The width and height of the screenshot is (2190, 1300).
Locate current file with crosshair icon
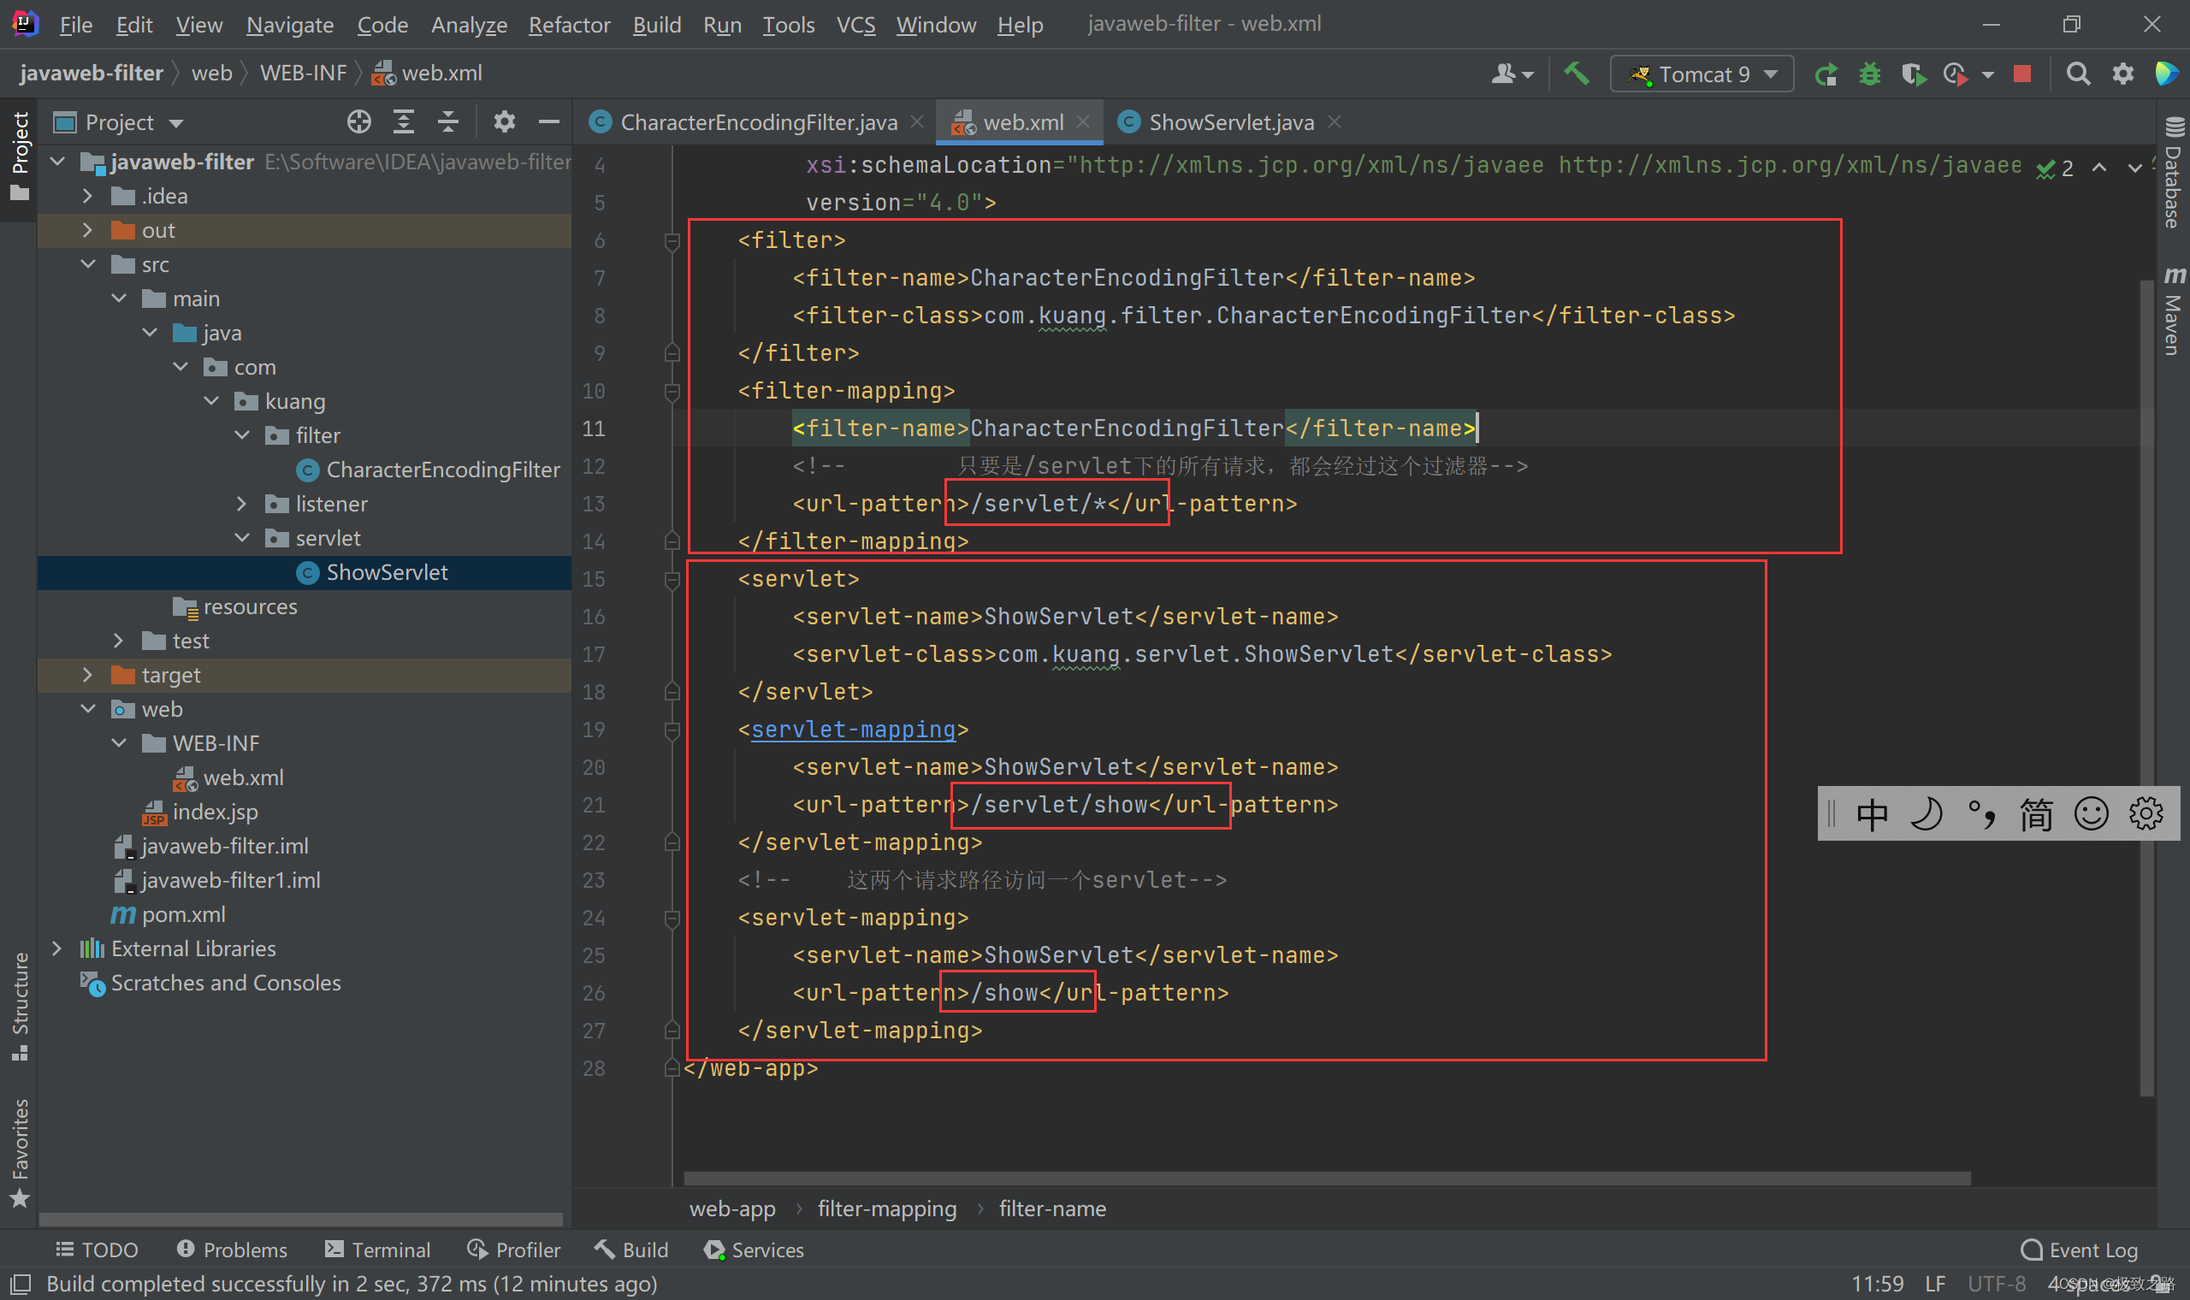(358, 121)
